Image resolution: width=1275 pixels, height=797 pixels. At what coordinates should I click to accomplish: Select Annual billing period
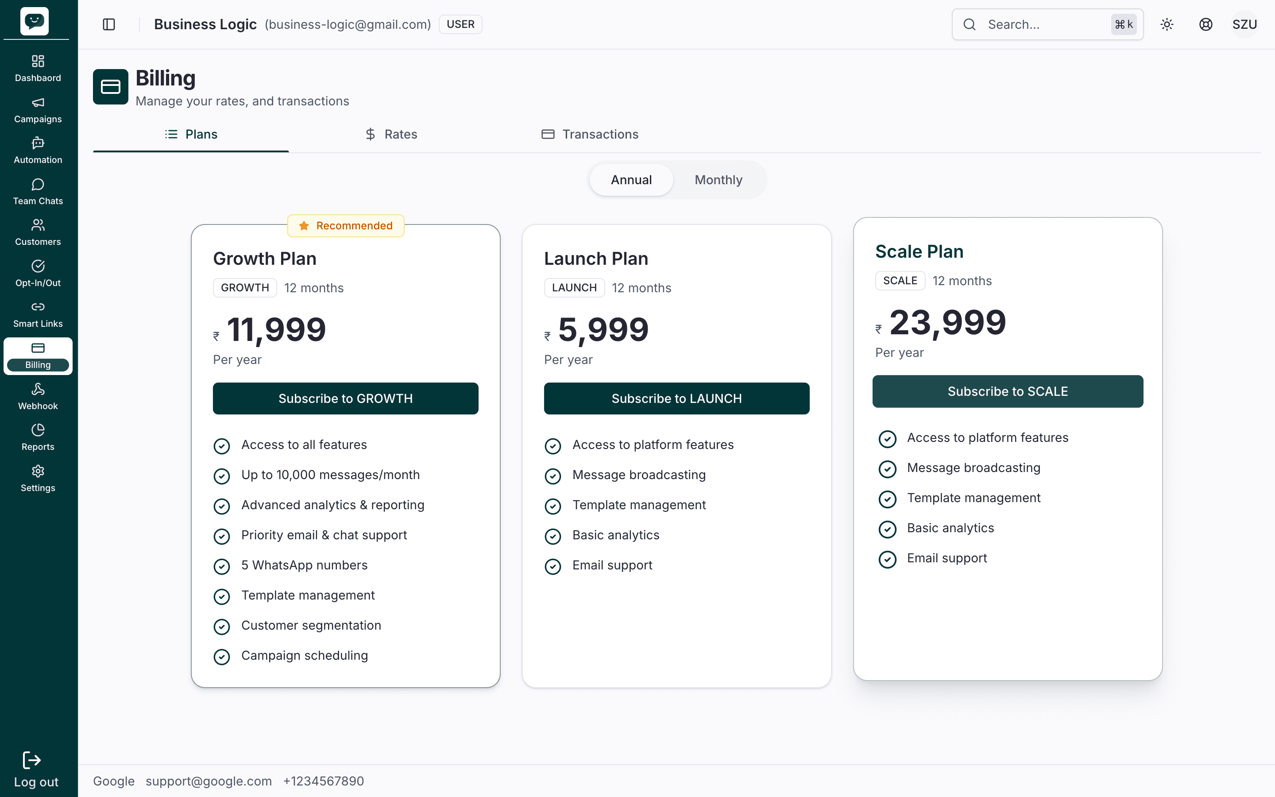[631, 180]
